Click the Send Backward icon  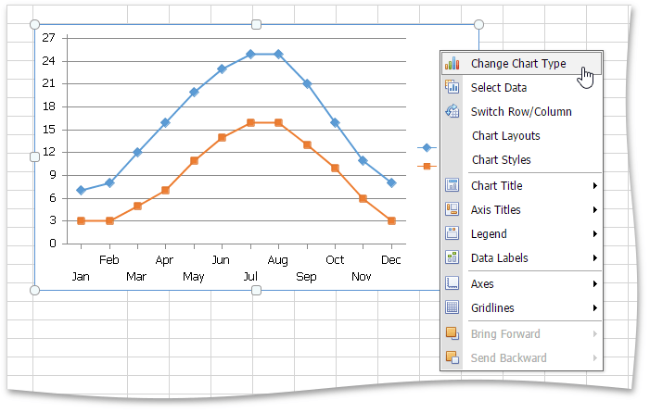click(x=452, y=357)
